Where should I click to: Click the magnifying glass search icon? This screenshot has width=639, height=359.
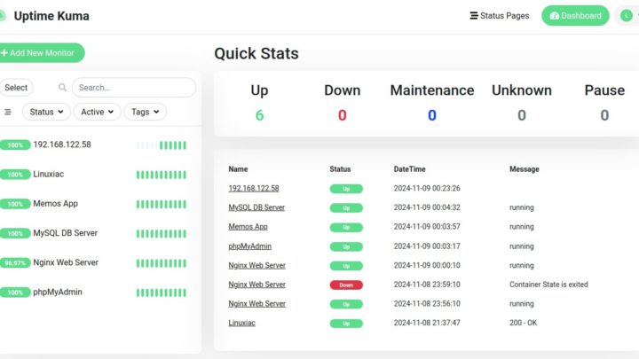[62, 88]
